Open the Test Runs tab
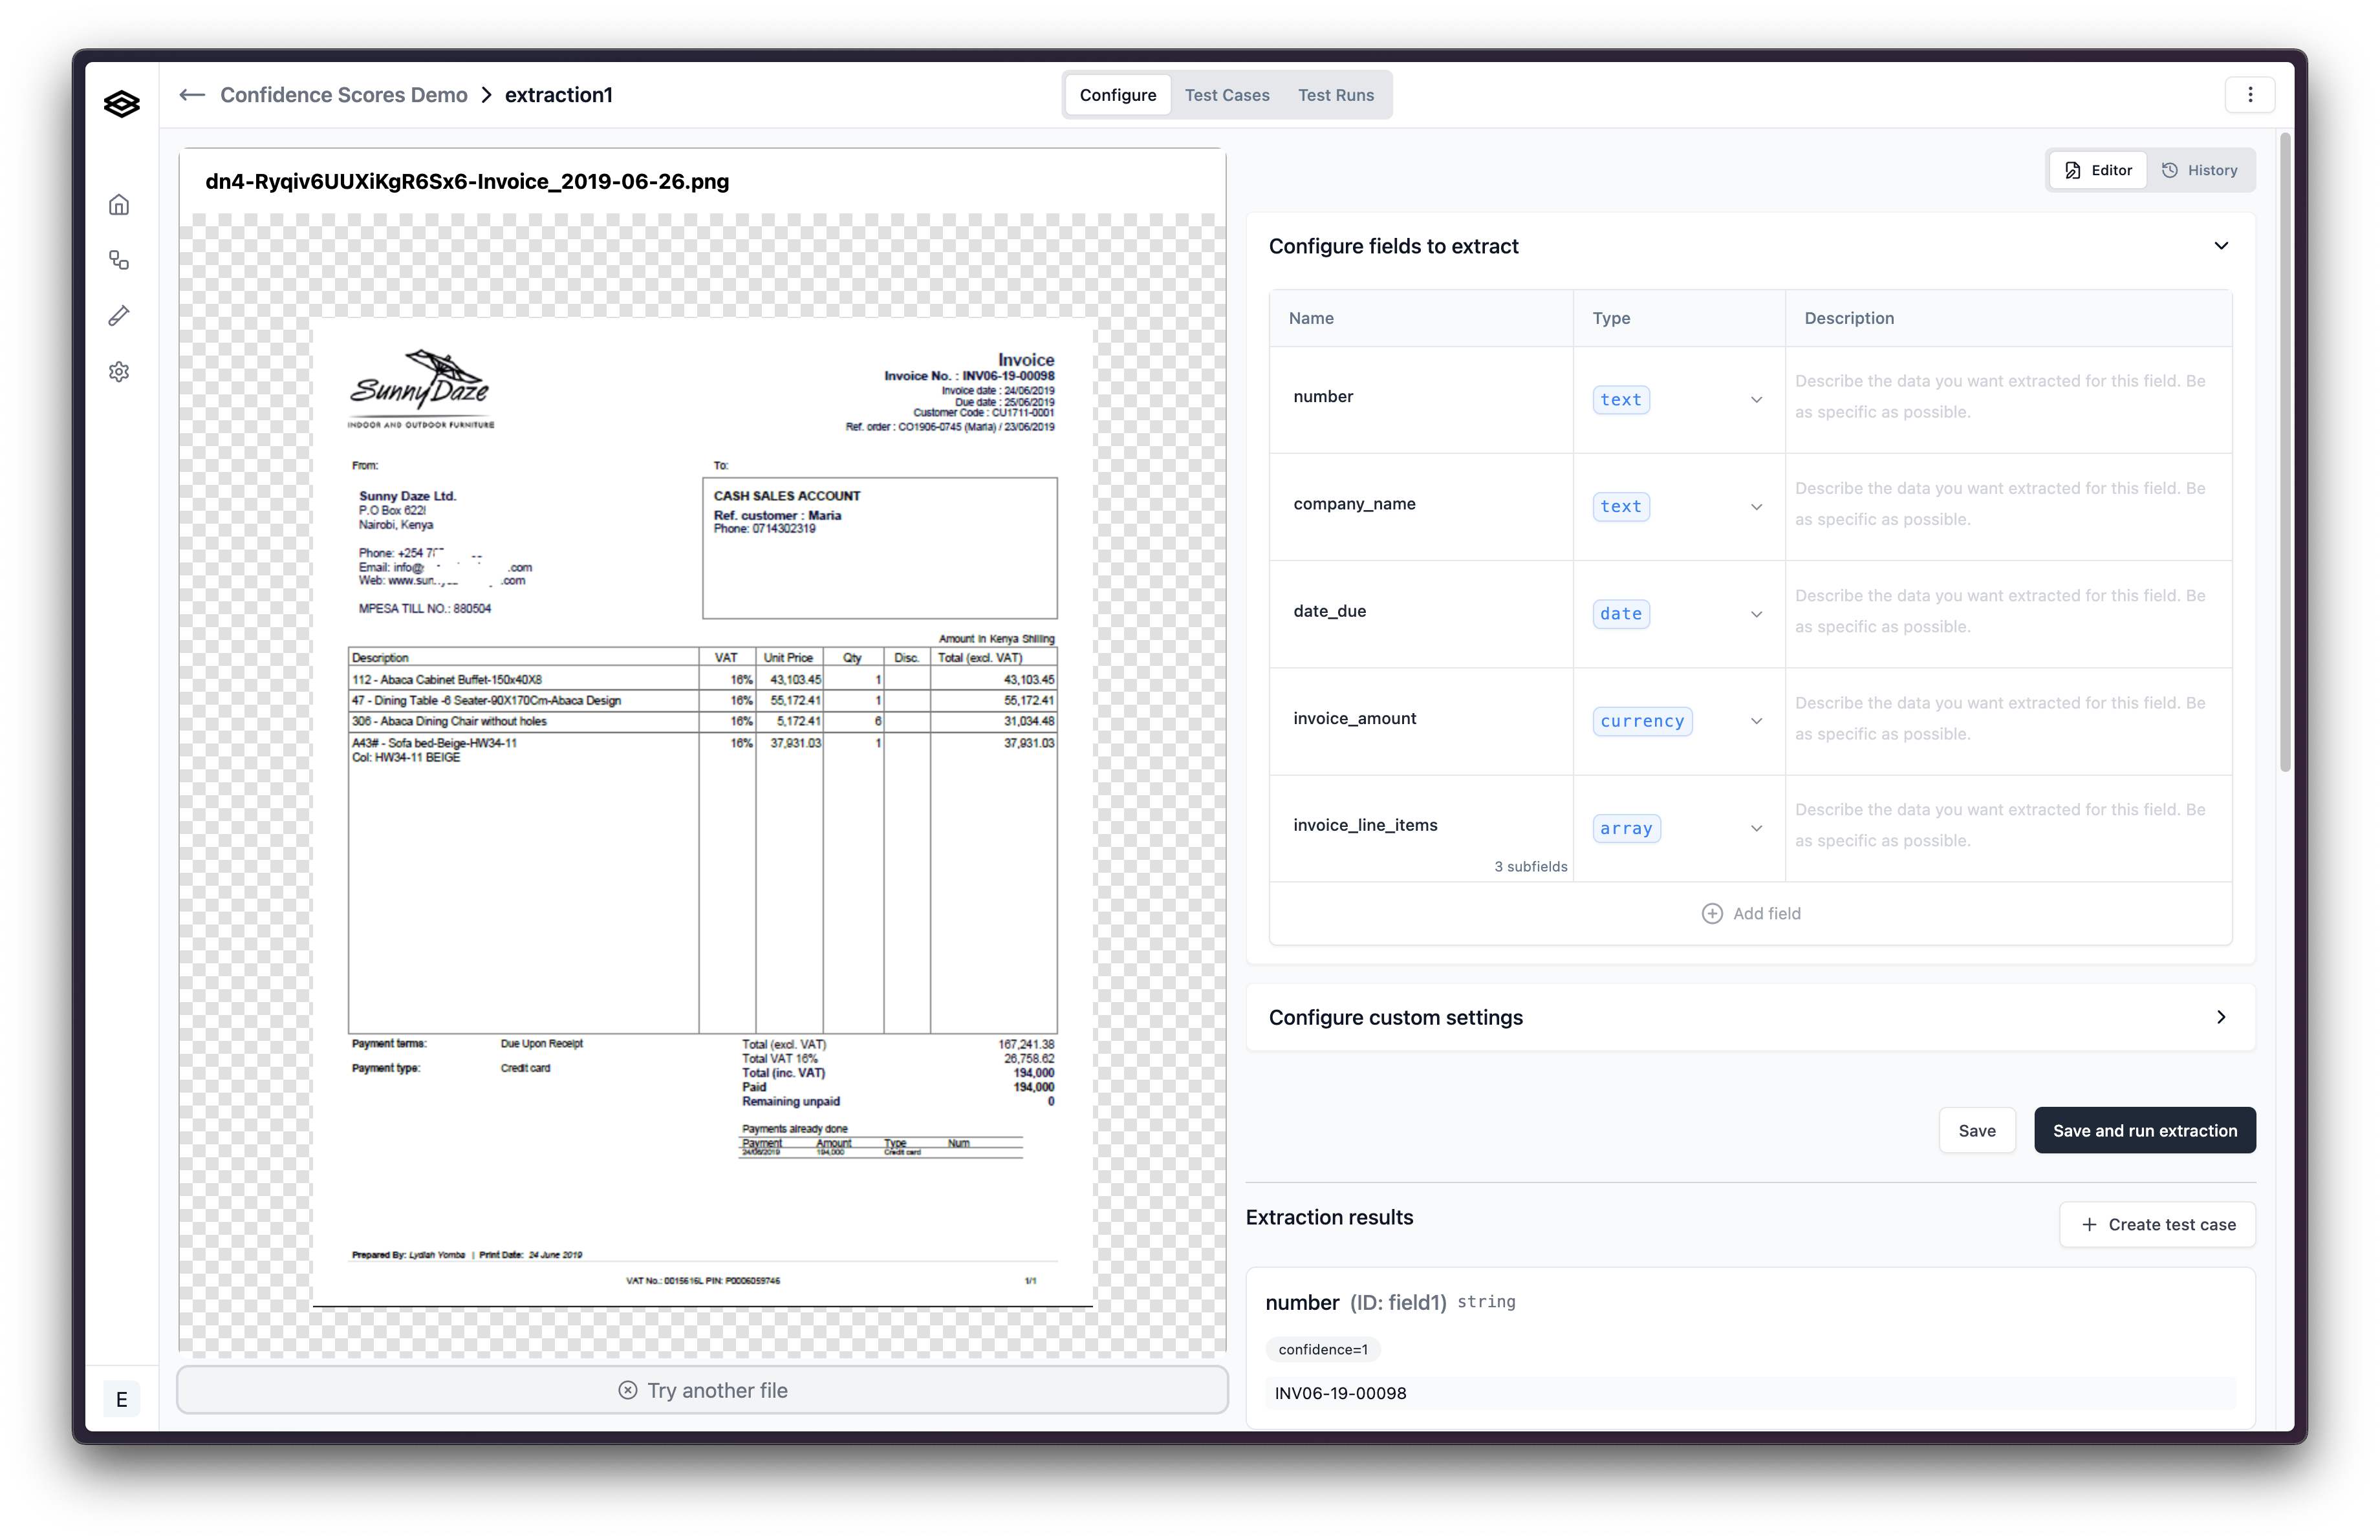This screenshot has height=1540, width=2380. point(1335,95)
